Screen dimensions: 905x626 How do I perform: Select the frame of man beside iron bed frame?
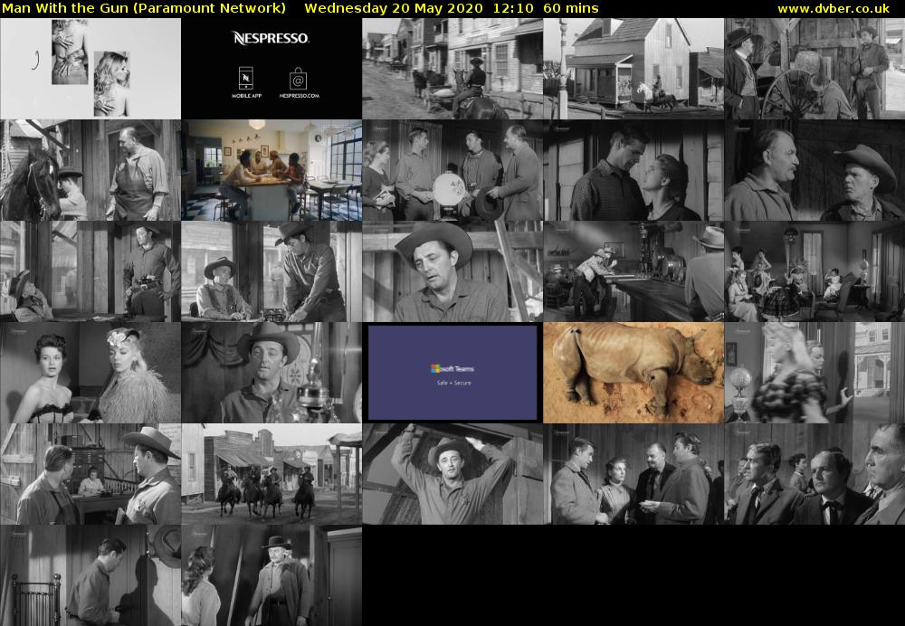point(90,576)
